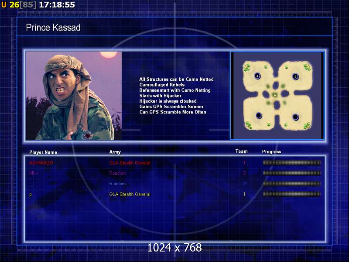Click 'Defenses start with Camo-Netting' line
Screen dimensions: 349x262
pos(175,90)
